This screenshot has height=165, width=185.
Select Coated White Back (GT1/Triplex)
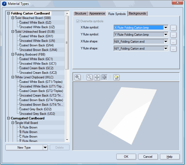pos(41,82)
